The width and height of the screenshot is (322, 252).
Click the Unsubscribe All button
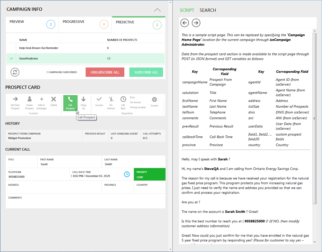105,72
